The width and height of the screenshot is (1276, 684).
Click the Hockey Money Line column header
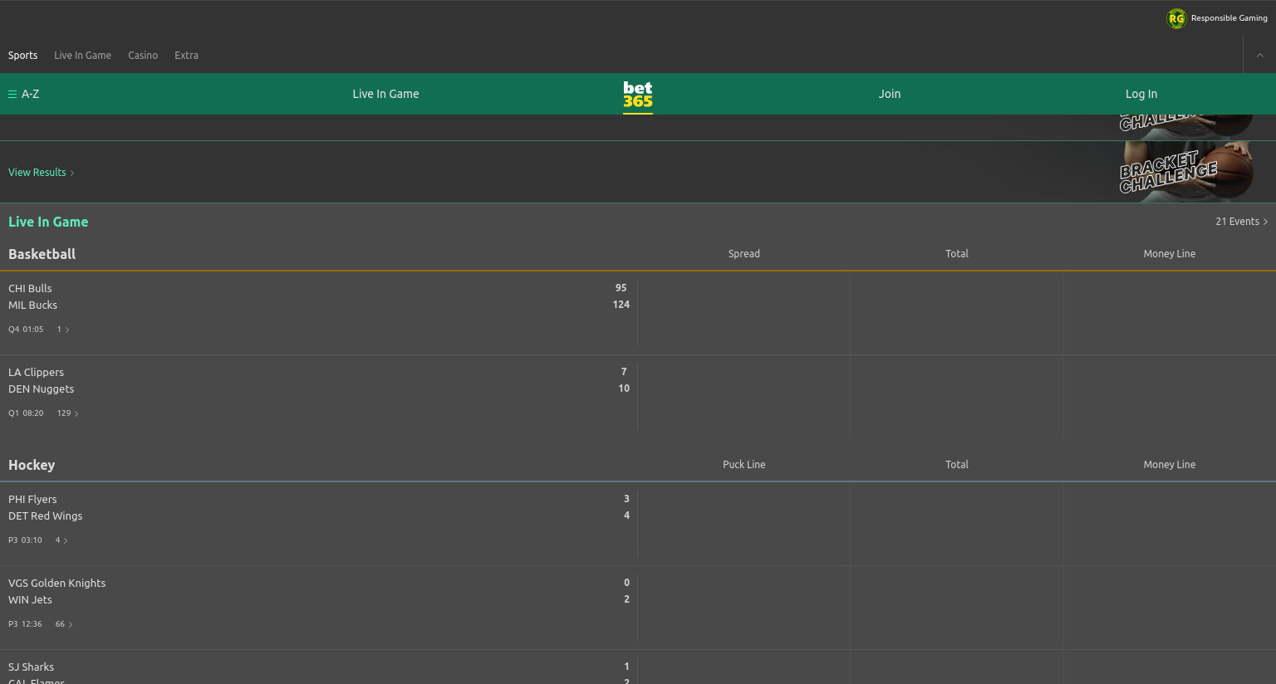coord(1170,465)
